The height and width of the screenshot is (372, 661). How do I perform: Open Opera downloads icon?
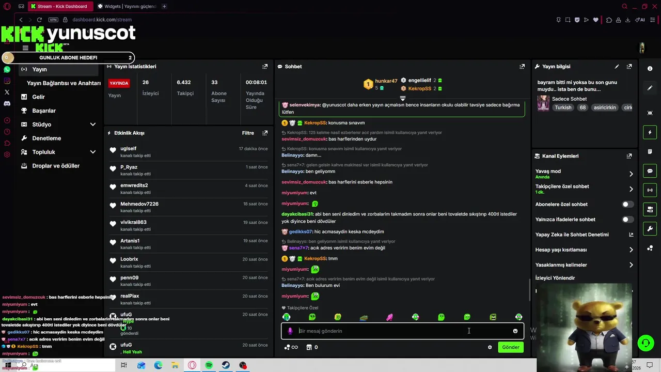coord(627,20)
